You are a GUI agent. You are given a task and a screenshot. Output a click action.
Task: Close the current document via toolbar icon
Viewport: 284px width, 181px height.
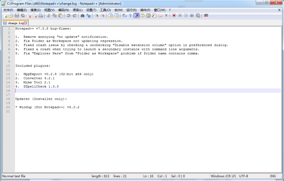pyautogui.click(x=29, y=16)
